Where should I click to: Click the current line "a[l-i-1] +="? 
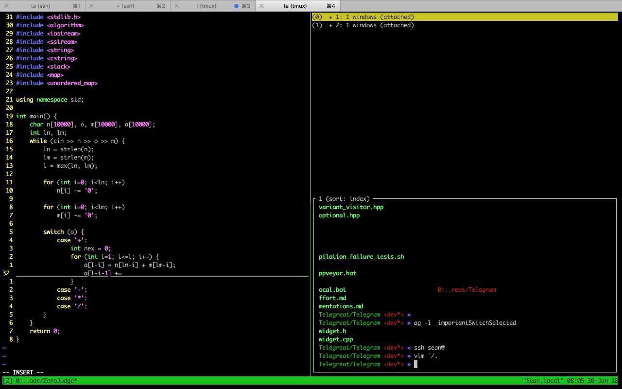coord(103,273)
